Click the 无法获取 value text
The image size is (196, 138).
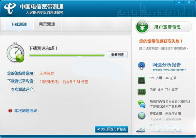[x=47, y=73]
